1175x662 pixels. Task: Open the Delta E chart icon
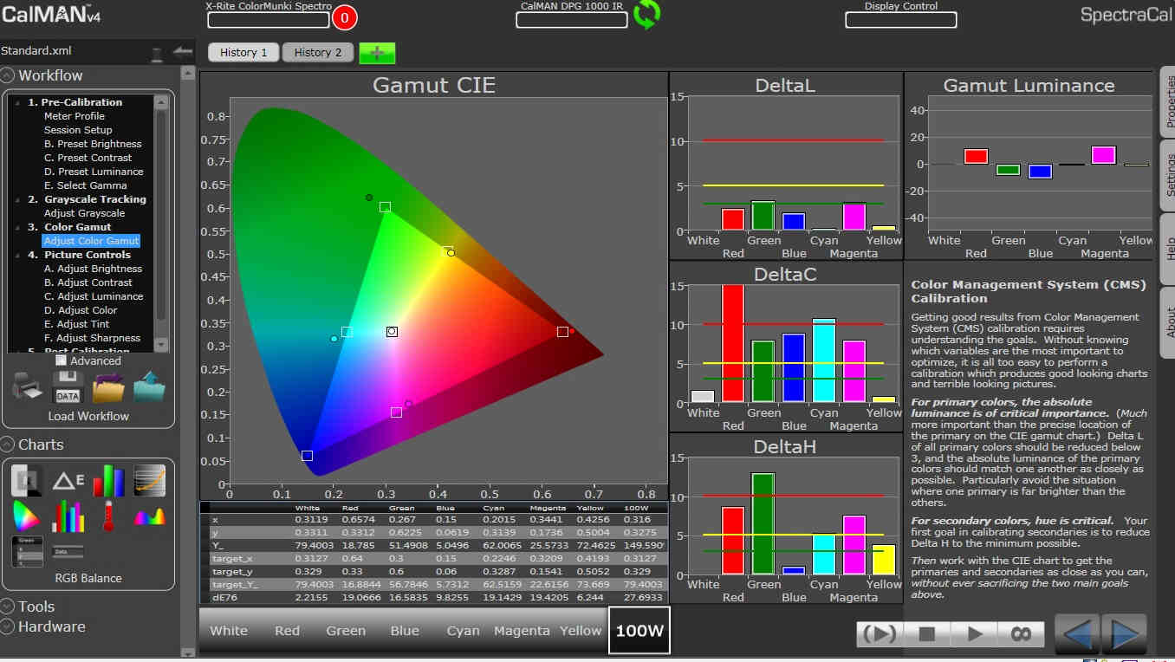(x=68, y=480)
